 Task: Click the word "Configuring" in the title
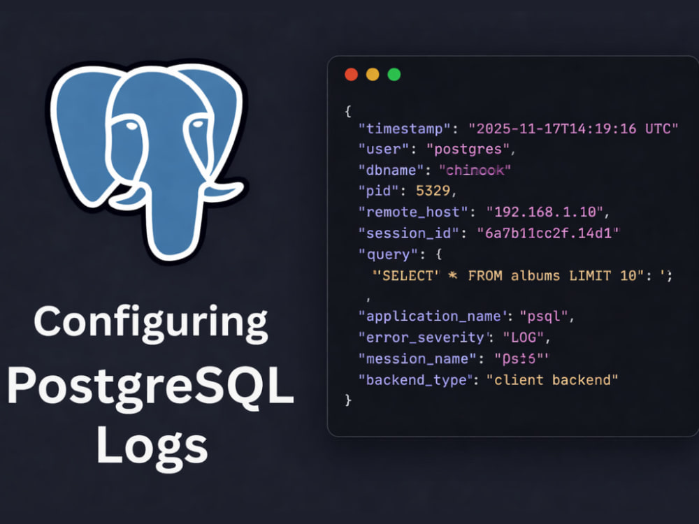[x=151, y=324]
